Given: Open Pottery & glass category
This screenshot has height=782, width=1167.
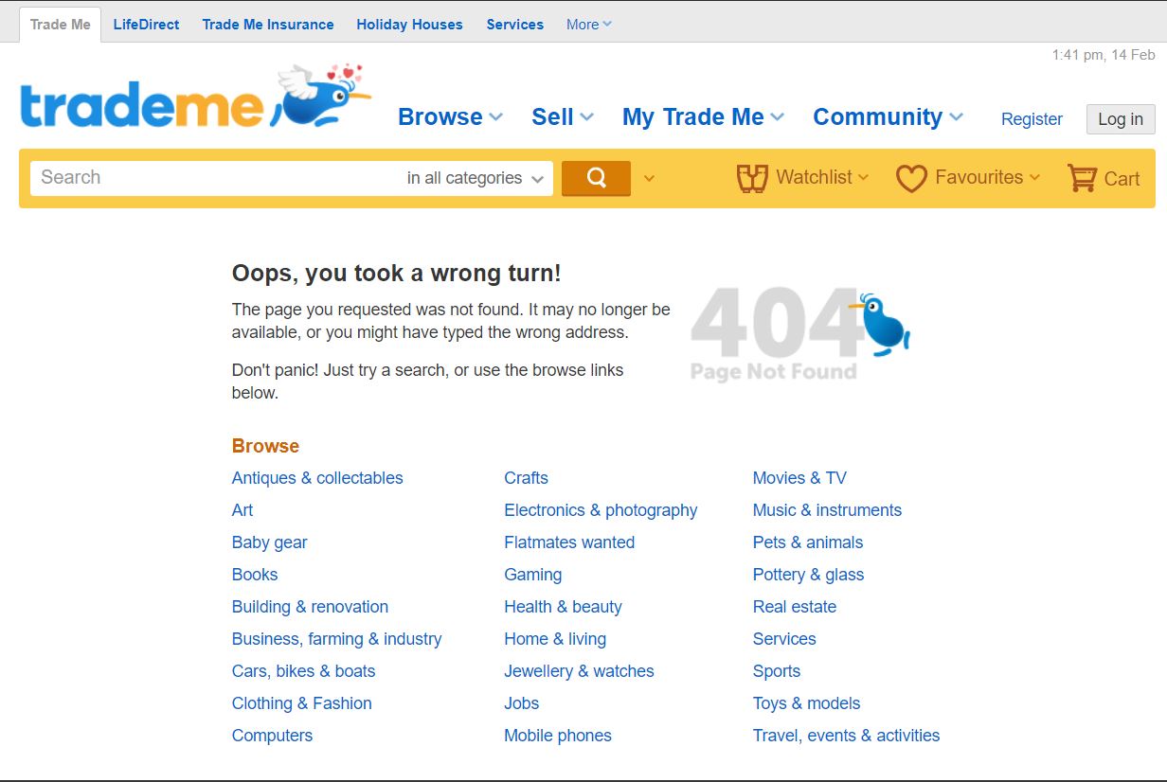Looking at the screenshot, I should pyautogui.click(x=809, y=575).
